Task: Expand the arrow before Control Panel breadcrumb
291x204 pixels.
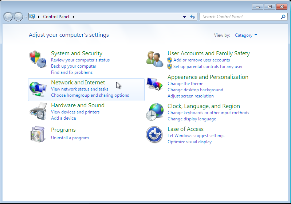Action: point(39,17)
